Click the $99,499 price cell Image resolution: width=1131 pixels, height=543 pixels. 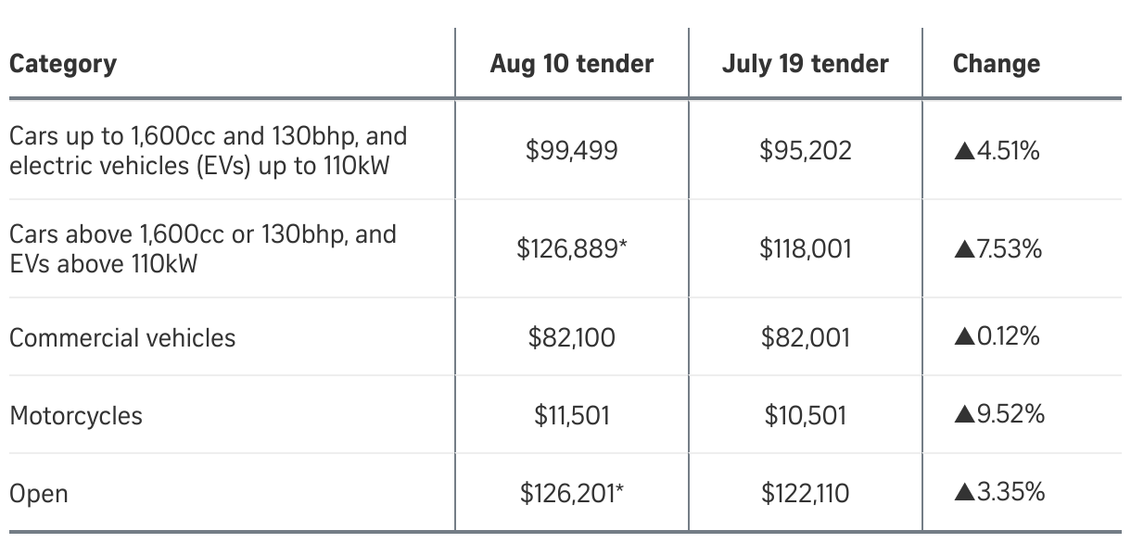(x=572, y=151)
